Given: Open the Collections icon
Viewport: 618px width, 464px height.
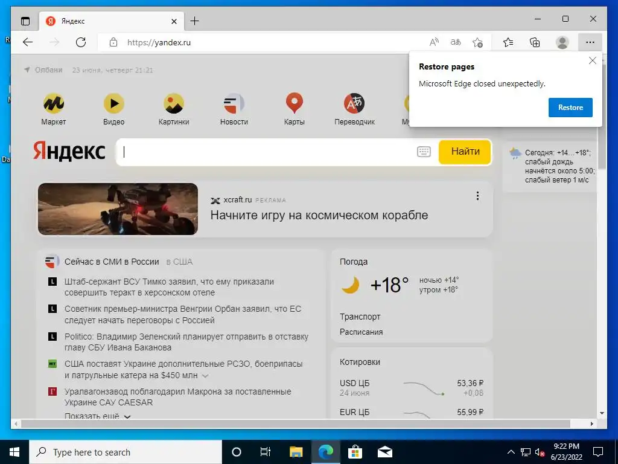Looking at the screenshot, I should tap(535, 42).
